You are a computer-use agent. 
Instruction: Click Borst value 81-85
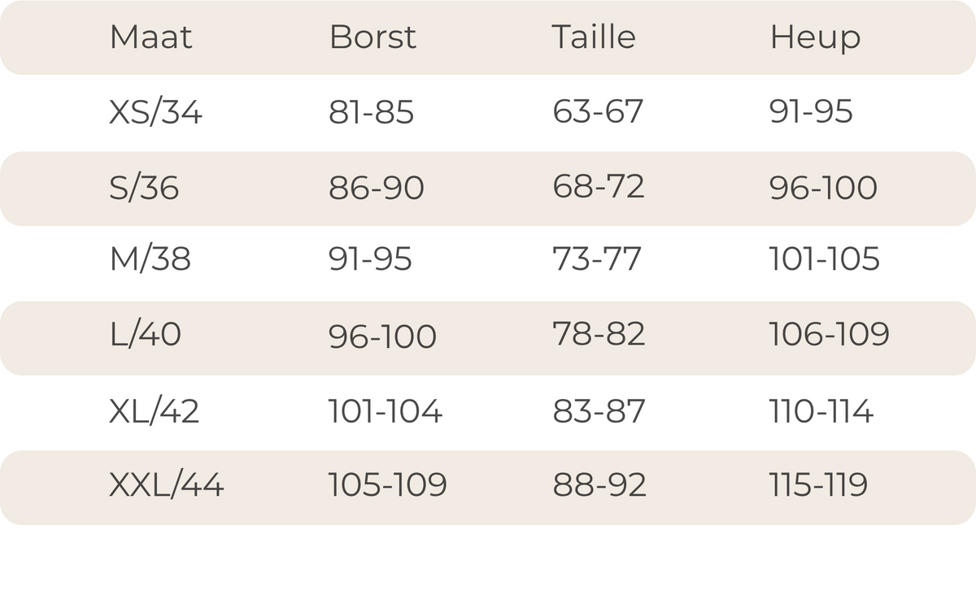coord(371,112)
